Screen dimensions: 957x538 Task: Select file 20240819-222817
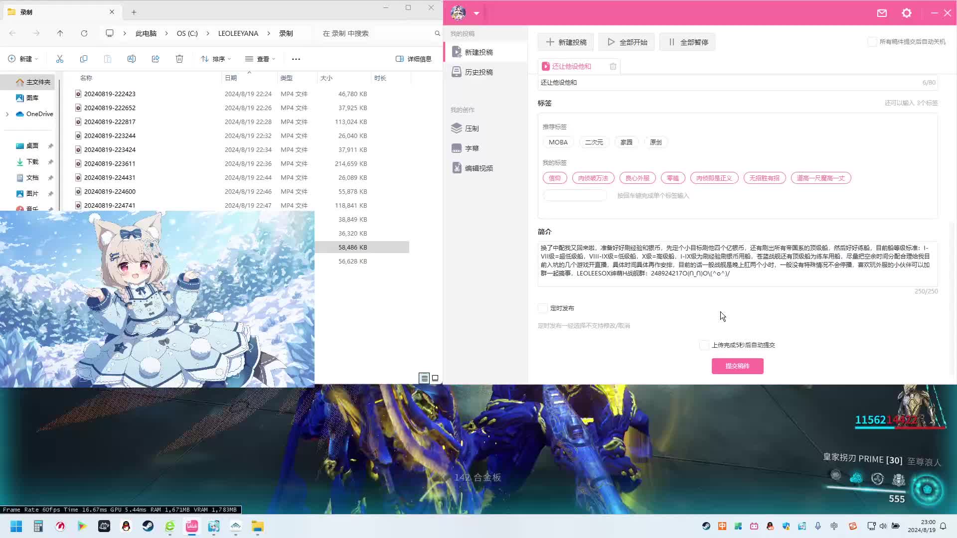coord(110,122)
